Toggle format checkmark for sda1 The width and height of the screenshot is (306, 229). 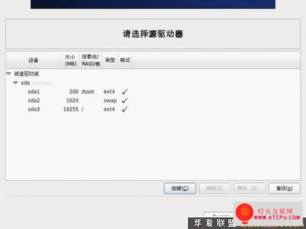125,92
